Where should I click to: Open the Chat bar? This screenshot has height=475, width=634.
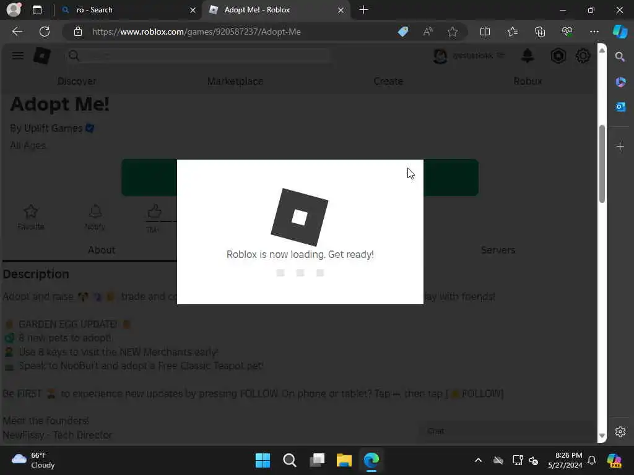[x=508, y=431]
